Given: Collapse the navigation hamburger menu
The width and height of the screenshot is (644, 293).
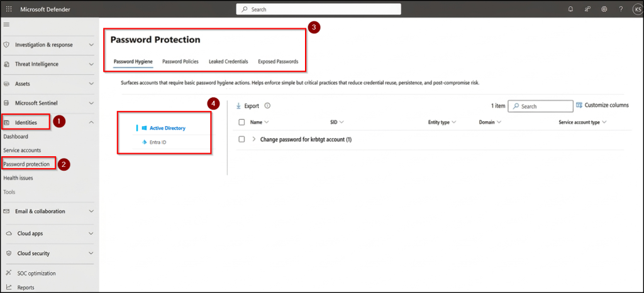Looking at the screenshot, I should point(6,24).
